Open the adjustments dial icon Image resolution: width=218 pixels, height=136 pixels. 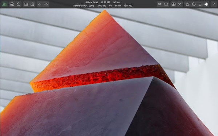coord(206,4)
